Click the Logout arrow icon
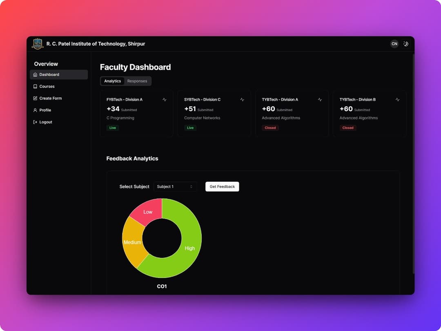 click(x=36, y=122)
